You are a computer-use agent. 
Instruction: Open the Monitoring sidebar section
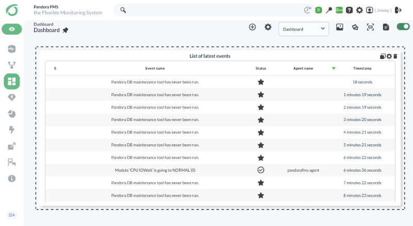(x=11, y=49)
